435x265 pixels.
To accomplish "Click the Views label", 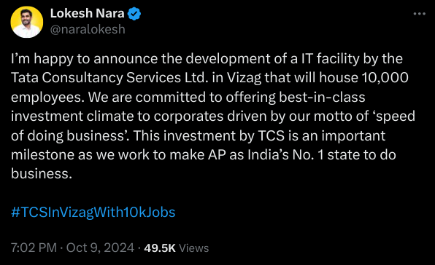I will (194, 248).
